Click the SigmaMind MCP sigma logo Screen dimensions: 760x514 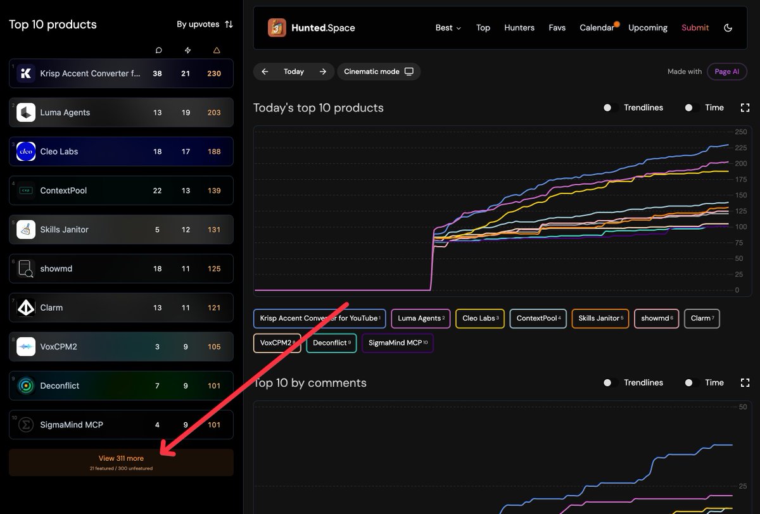tap(26, 425)
